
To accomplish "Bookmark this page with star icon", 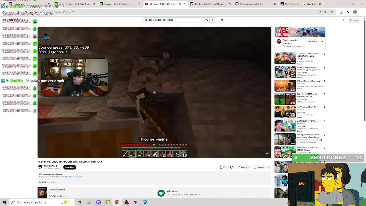I will point(332,12).
